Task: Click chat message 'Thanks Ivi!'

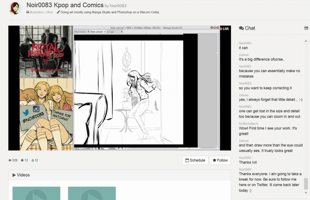Action: click(x=248, y=162)
